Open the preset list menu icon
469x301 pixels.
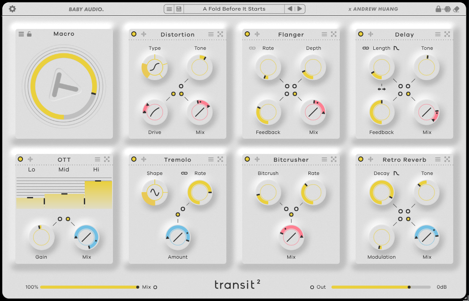click(x=169, y=9)
